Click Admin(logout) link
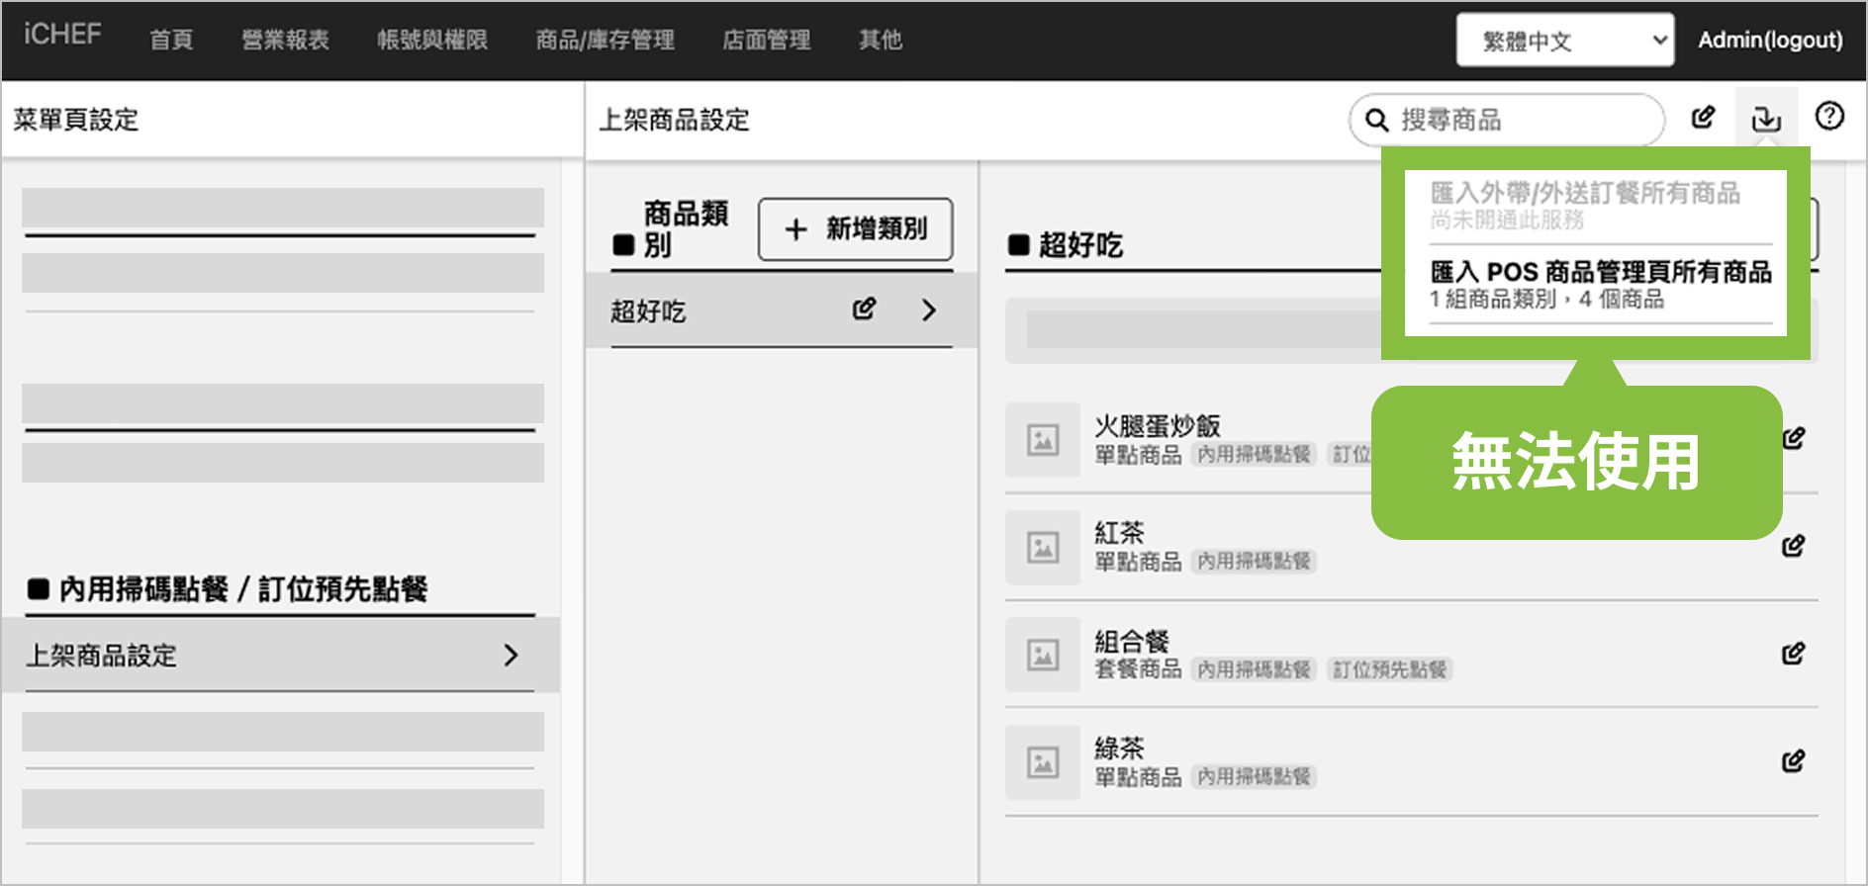The width and height of the screenshot is (1868, 886). pos(1769,40)
